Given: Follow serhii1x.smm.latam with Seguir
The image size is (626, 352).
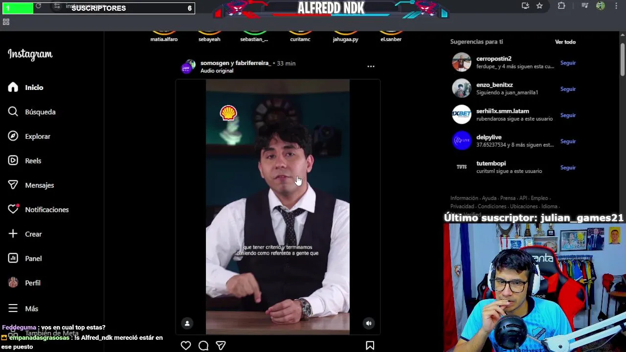Looking at the screenshot, I should click(568, 115).
